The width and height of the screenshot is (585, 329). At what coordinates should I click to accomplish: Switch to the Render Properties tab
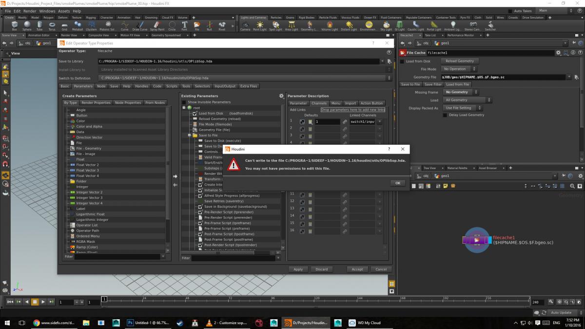point(96,103)
